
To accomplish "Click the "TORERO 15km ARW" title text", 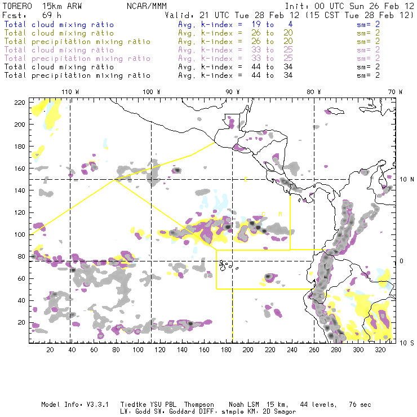I will [x=42, y=6].
